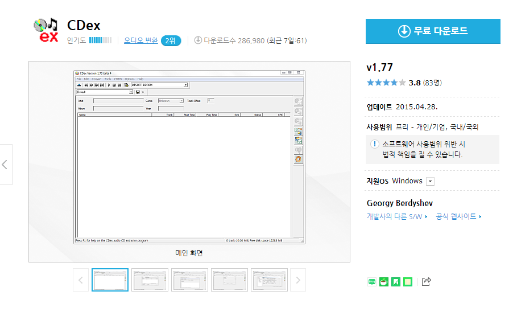Click the info exclamation icon in notice
The image size is (517, 320).
point(375,144)
